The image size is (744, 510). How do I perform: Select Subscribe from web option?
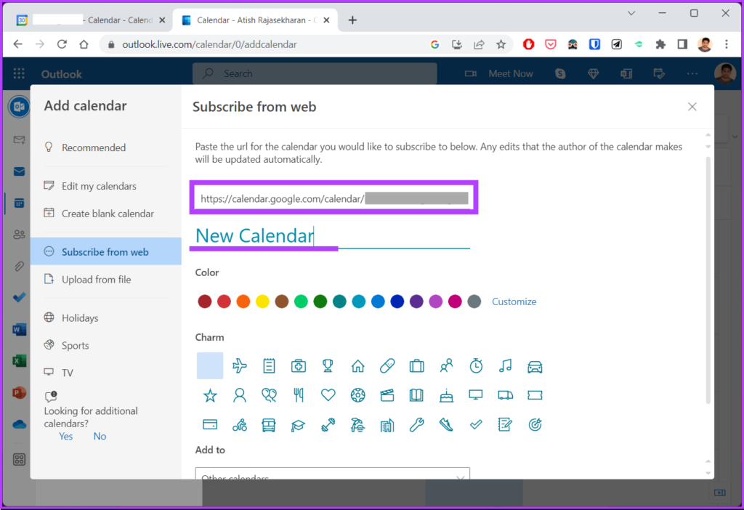(106, 251)
